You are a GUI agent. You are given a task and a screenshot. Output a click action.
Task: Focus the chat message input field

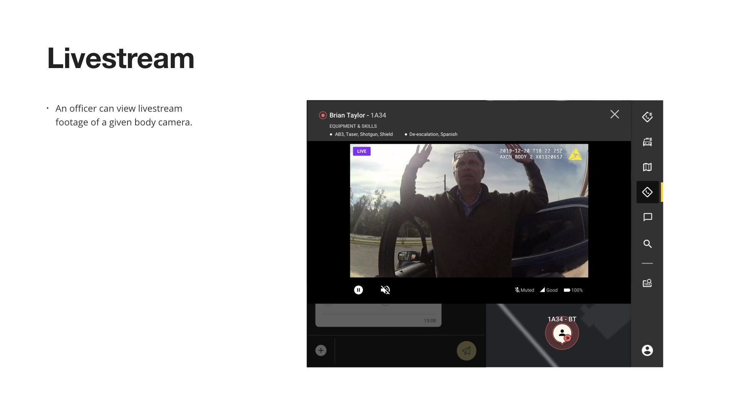coord(395,351)
